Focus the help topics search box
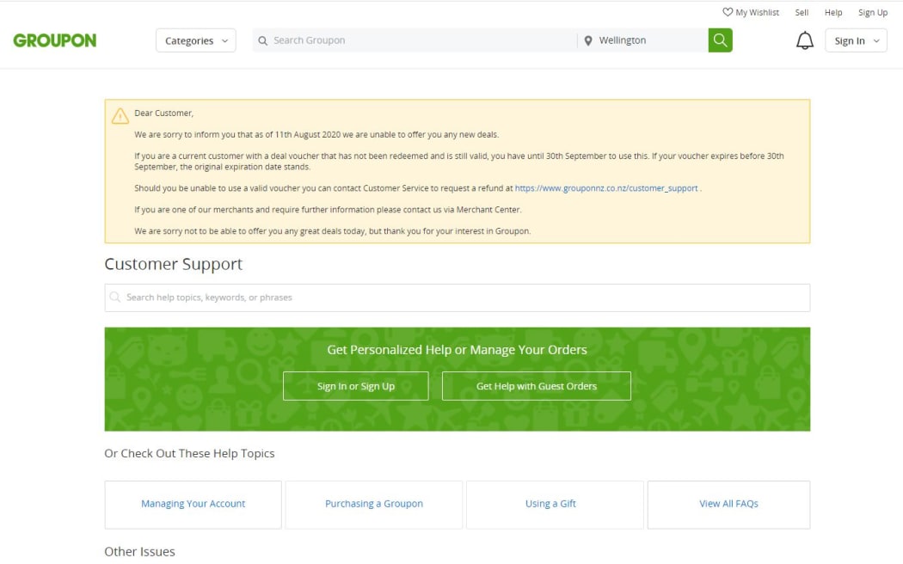Screen dimensions: 903x564 click(x=458, y=297)
